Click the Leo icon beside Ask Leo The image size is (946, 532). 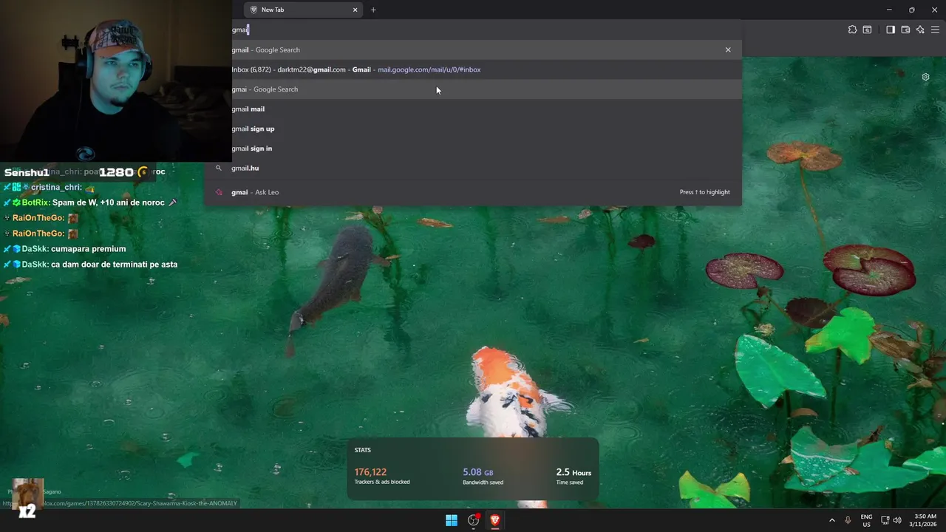tap(218, 192)
